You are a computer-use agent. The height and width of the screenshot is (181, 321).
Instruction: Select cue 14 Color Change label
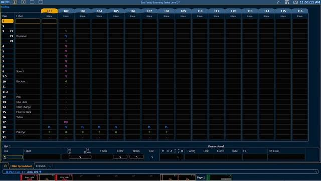coord(23,107)
